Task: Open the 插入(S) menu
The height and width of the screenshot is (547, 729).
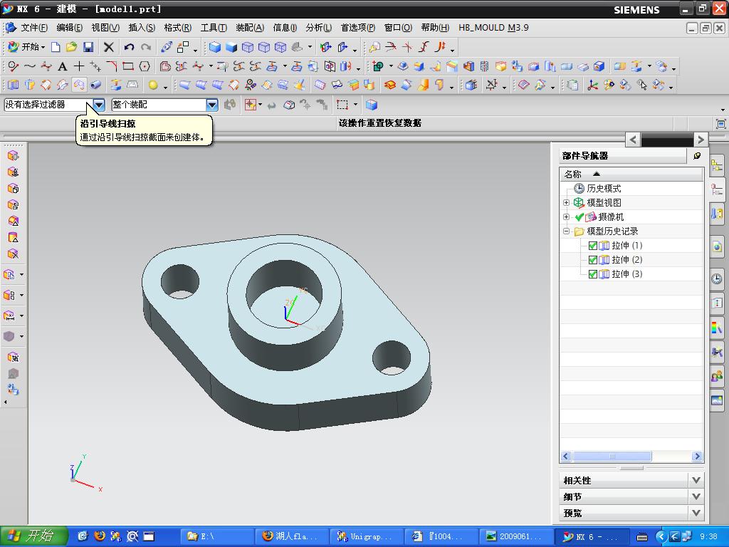Action: [x=142, y=28]
